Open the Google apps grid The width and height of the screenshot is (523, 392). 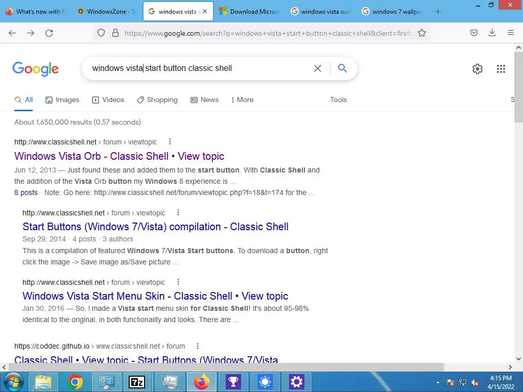click(501, 69)
